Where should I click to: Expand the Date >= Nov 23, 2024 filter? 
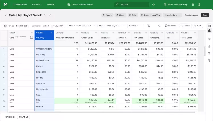[x=82, y=26]
